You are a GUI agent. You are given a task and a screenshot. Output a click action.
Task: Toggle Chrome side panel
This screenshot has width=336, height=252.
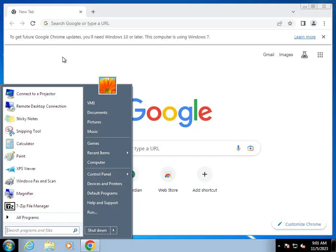point(303,23)
